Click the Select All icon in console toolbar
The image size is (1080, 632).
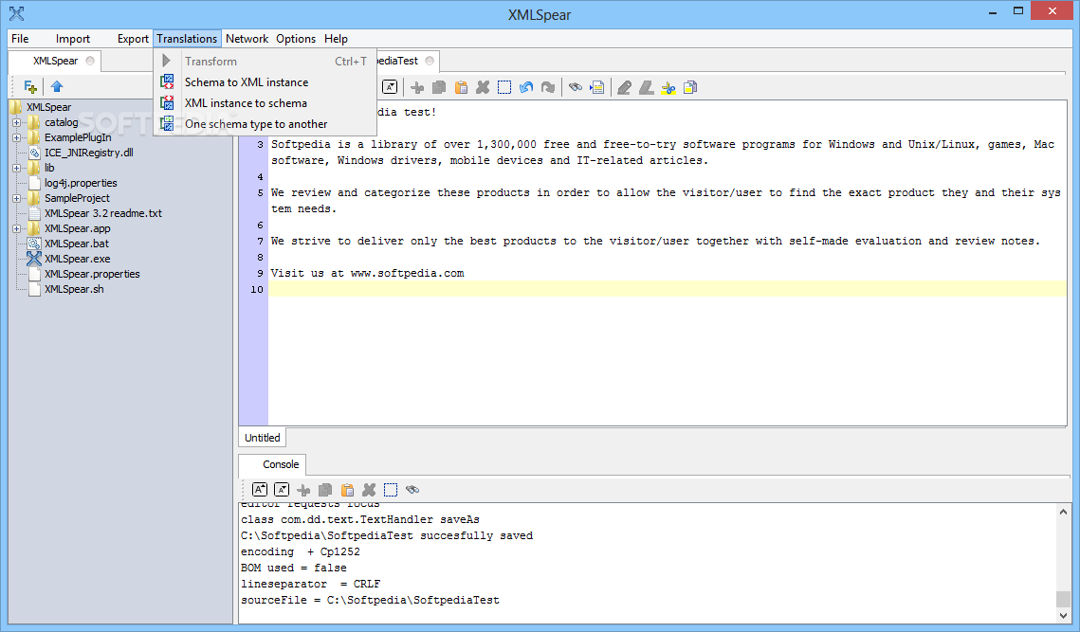[x=391, y=490]
